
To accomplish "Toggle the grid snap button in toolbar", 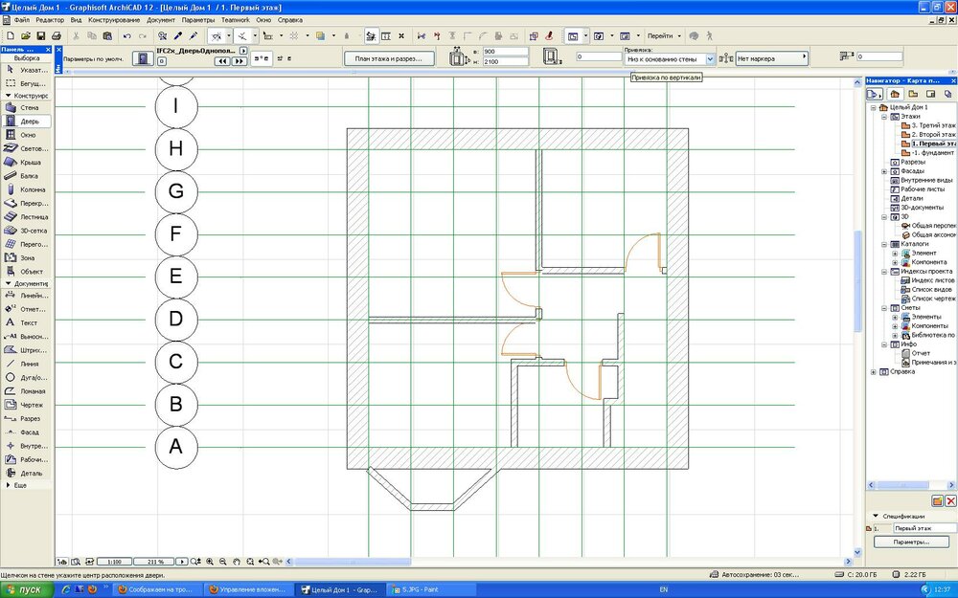I will (294, 36).
